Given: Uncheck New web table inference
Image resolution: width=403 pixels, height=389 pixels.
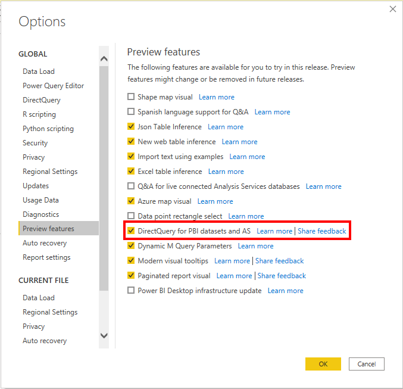Looking at the screenshot, I should pos(131,142).
